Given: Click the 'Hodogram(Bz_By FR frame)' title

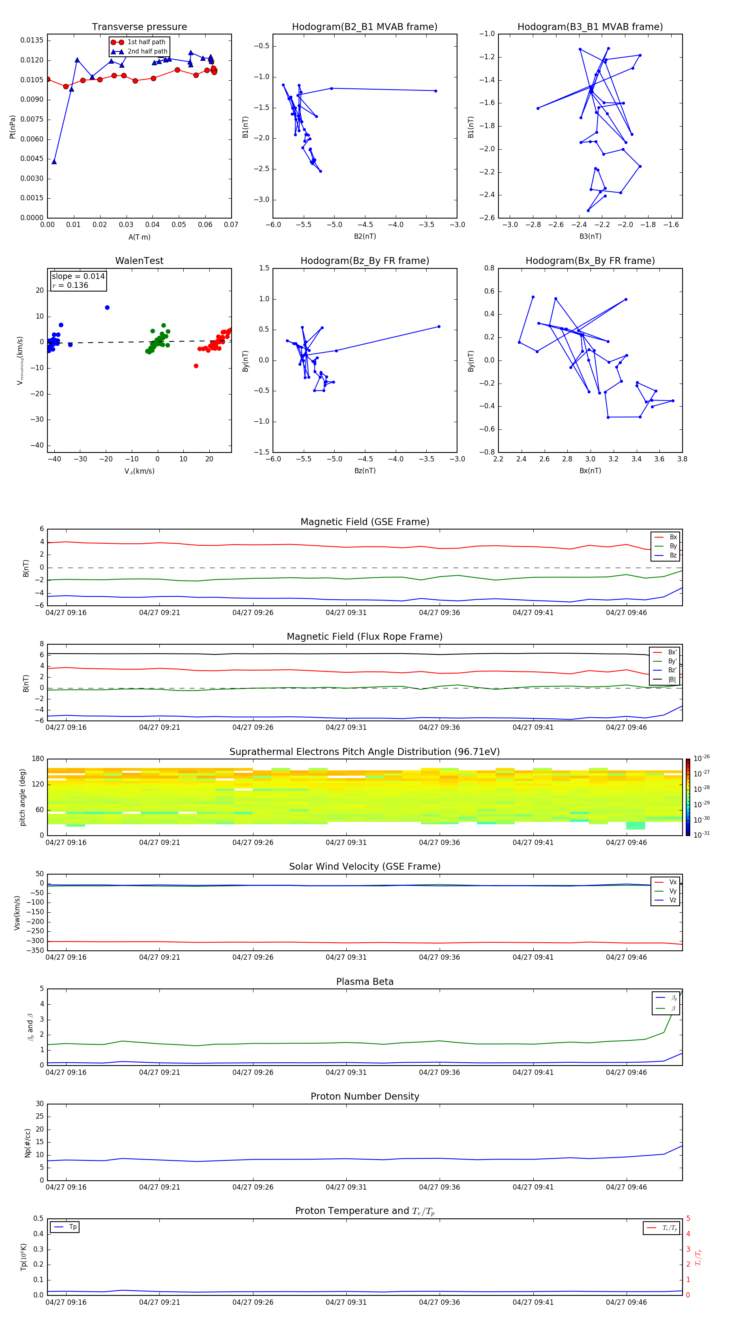Looking at the screenshot, I should [x=365, y=261].
